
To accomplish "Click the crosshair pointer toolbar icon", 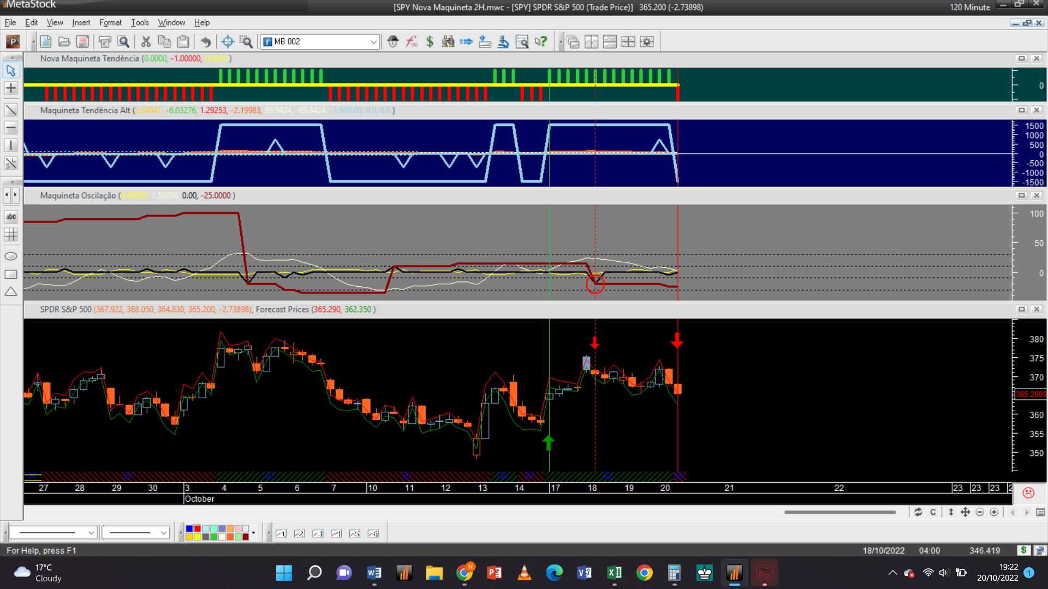I will [x=228, y=41].
